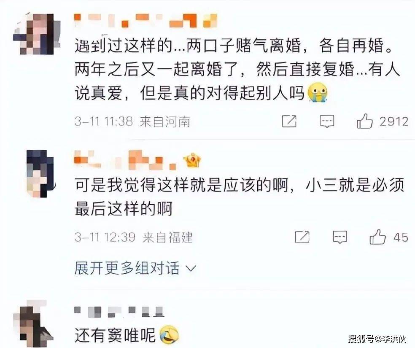Viewport: 415px width, 348px height.
Task: Open second commenter's avatar
Action: 40,174
